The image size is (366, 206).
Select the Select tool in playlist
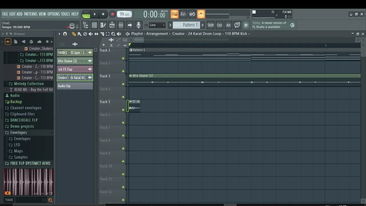pos(108,34)
